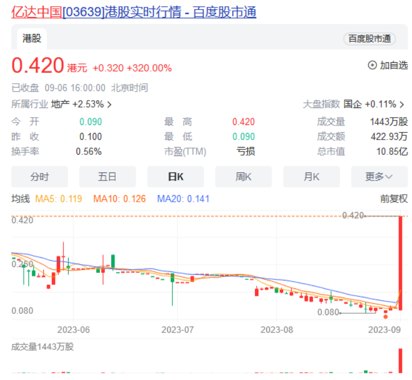Click the 加自选 plus circle icon

tap(372, 66)
